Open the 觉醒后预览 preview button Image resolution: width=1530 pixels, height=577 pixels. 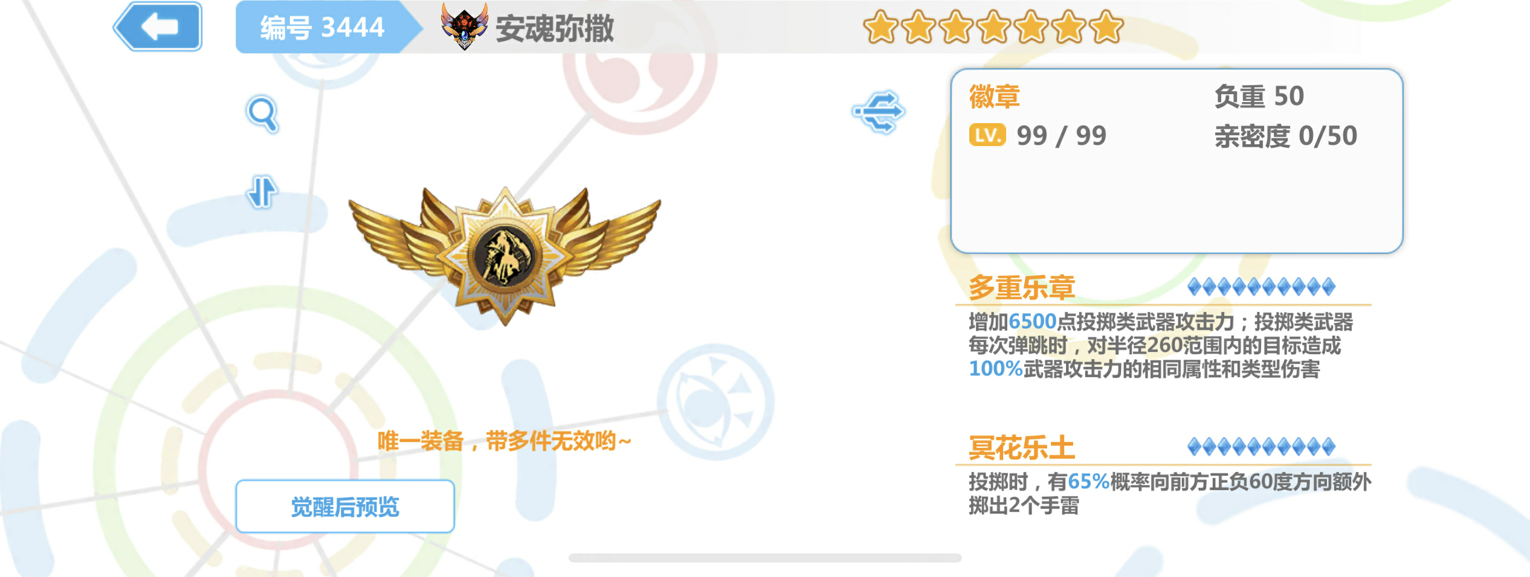(345, 506)
